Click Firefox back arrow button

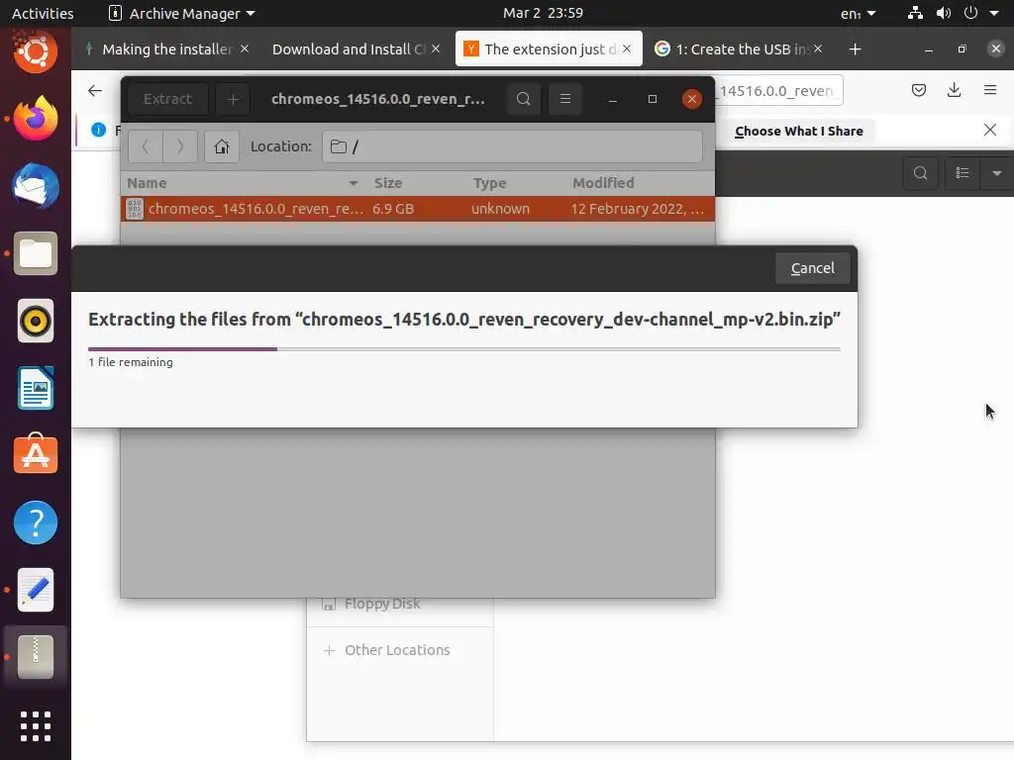point(95,90)
